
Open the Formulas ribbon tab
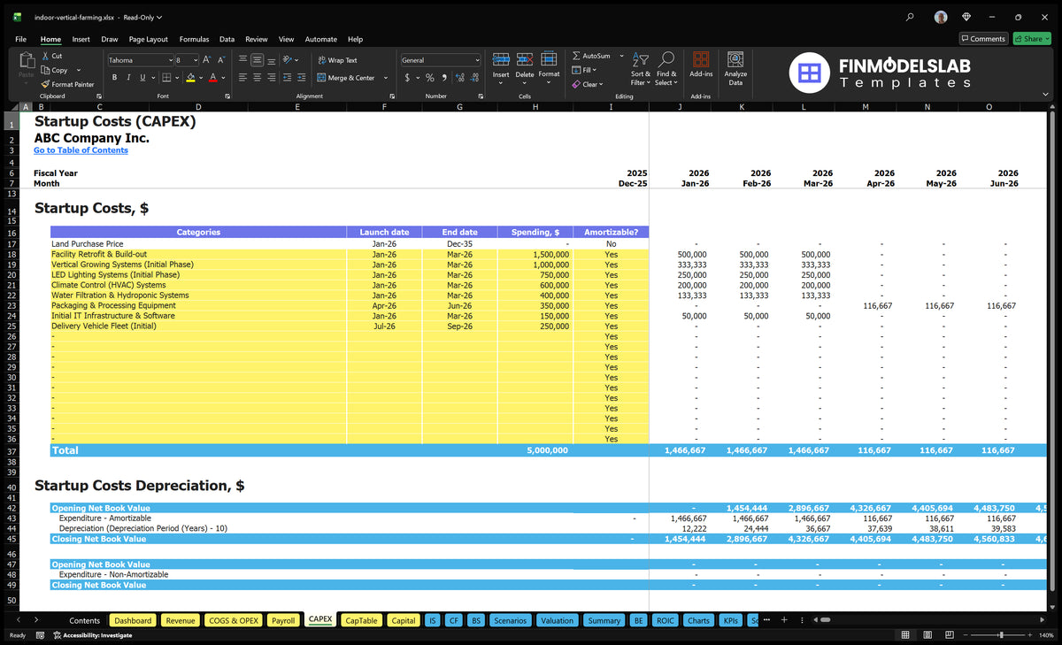194,39
